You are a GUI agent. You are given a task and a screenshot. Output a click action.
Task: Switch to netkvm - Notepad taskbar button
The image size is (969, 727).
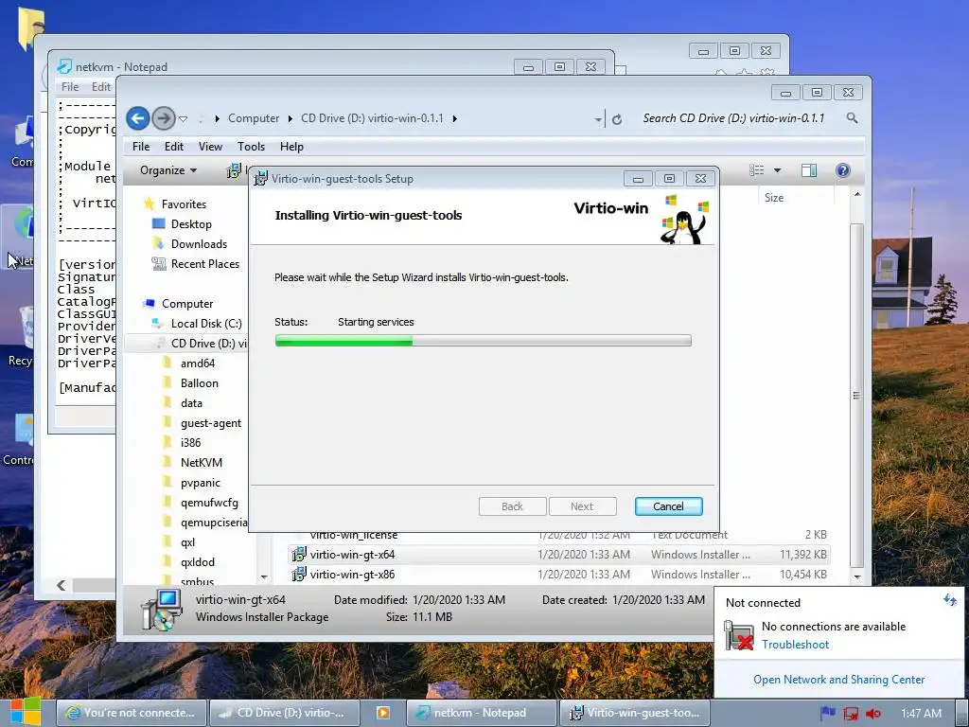tap(481, 713)
